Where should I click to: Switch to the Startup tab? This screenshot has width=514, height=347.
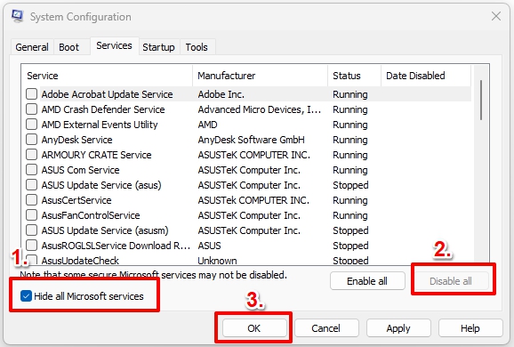tap(158, 47)
